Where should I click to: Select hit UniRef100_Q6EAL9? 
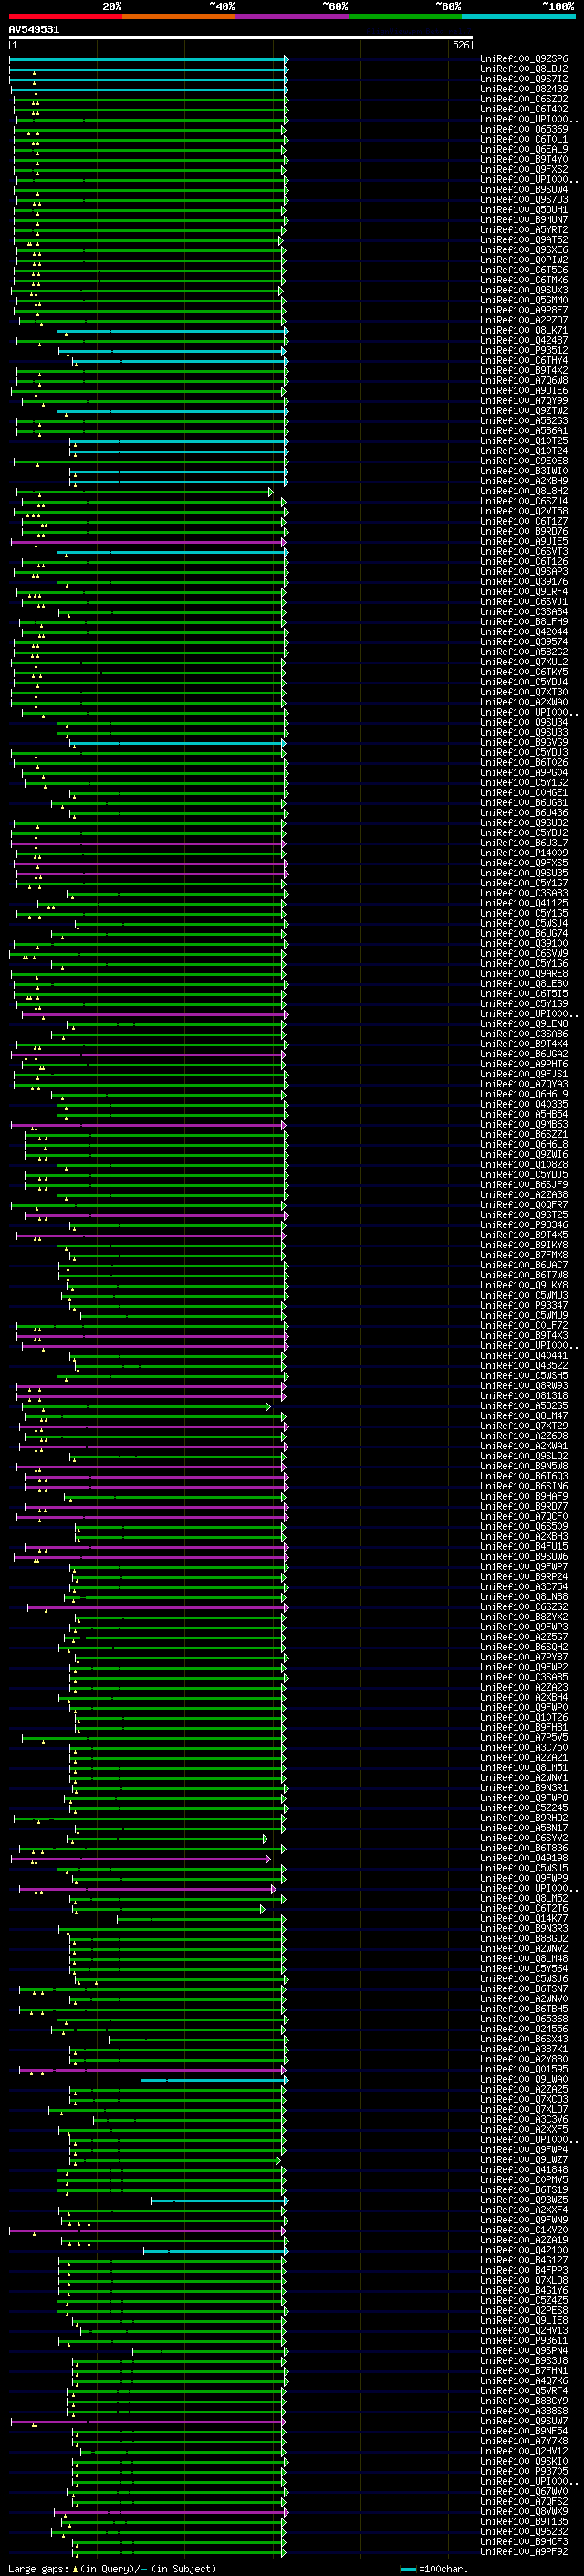pos(524,149)
